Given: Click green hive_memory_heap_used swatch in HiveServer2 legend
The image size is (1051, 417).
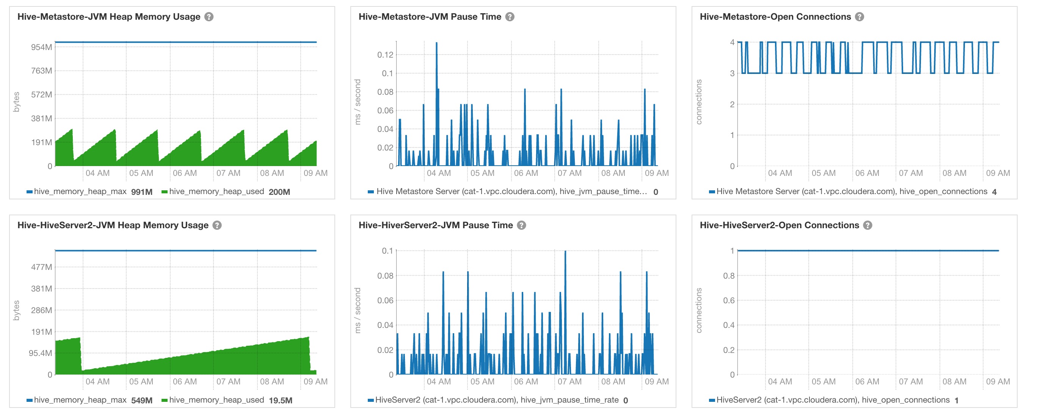Looking at the screenshot, I should (x=165, y=400).
